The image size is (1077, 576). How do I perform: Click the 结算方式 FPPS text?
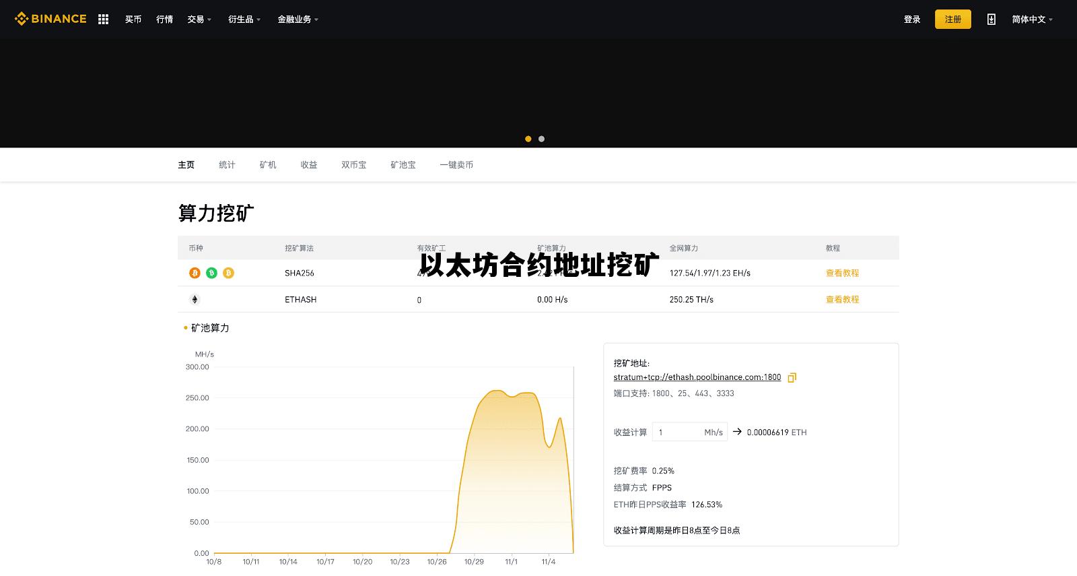click(643, 488)
